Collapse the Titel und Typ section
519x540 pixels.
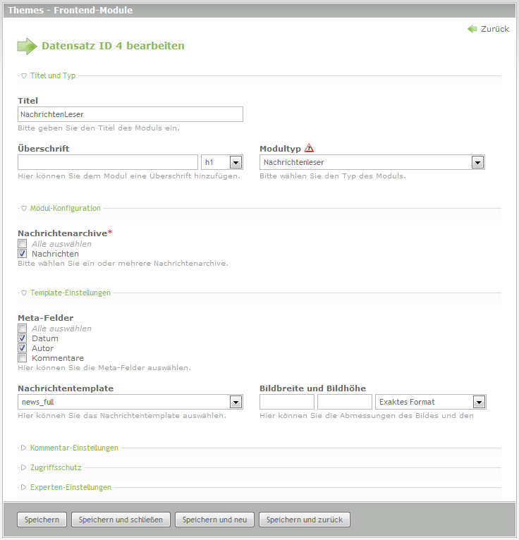tap(52, 75)
